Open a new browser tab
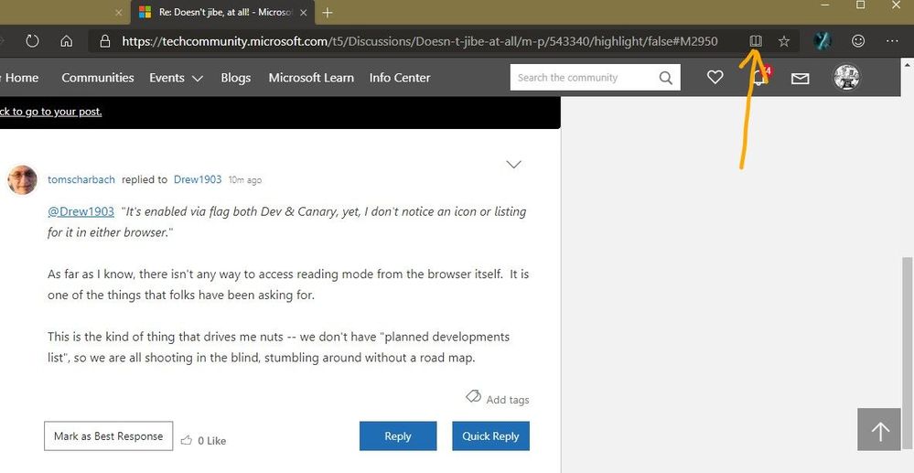The image size is (914, 473). (x=327, y=12)
